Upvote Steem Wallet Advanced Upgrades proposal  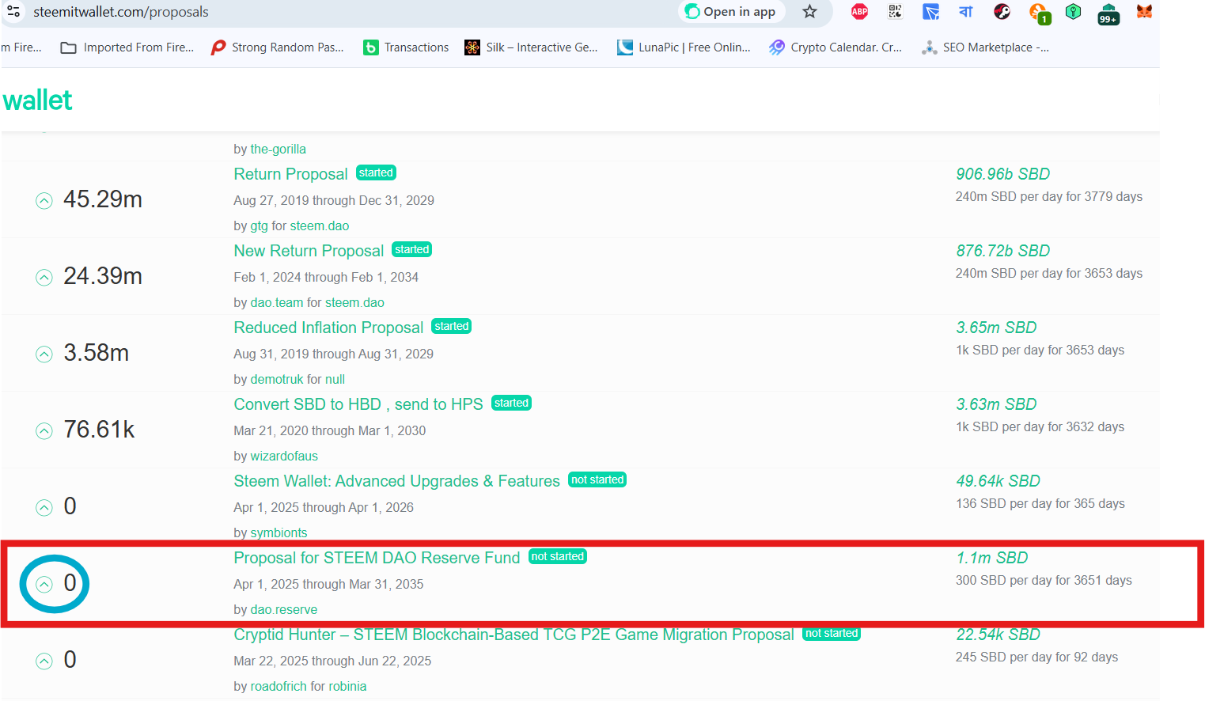pyautogui.click(x=44, y=508)
